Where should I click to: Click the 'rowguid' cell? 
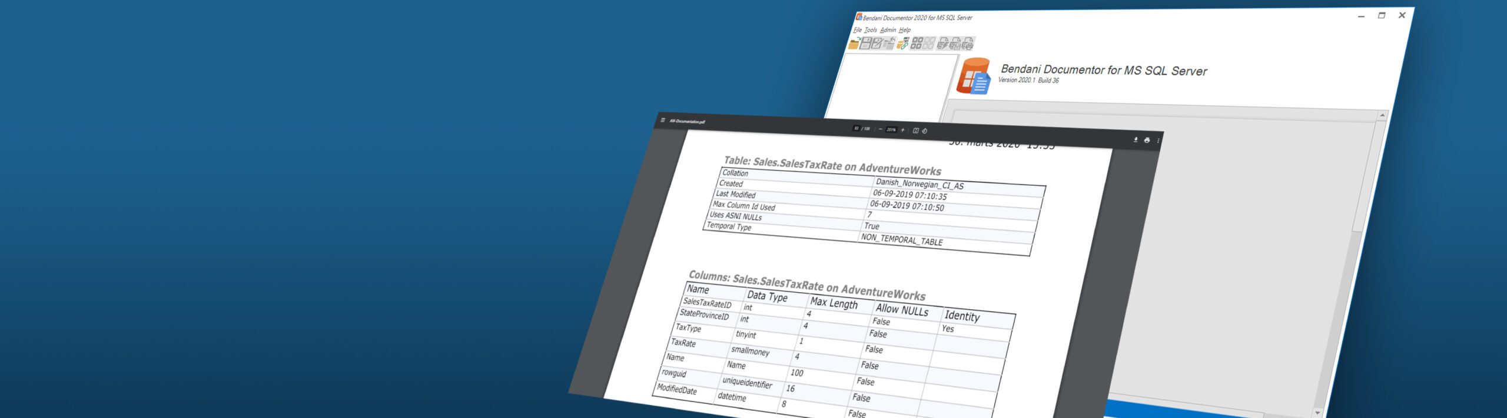click(x=674, y=373)
